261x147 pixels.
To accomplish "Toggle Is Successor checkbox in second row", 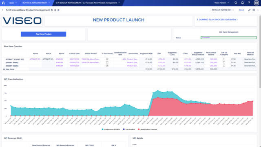I will tap(107, 62).
